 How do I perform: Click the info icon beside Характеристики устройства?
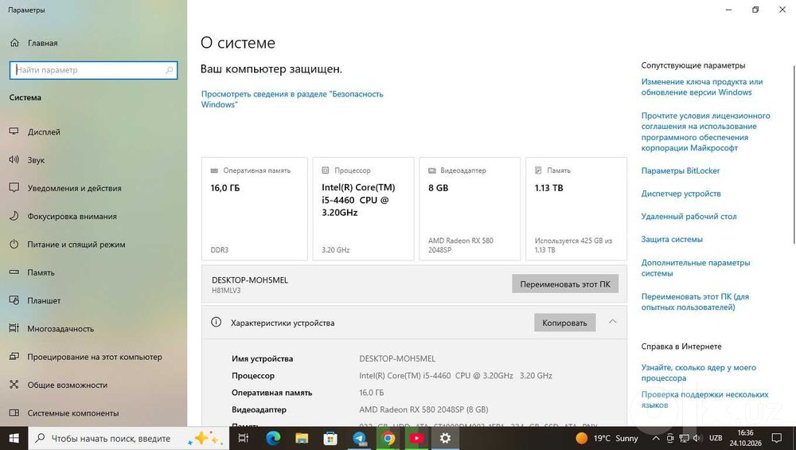coord(217,322)
